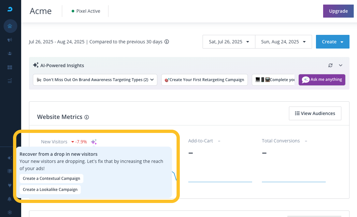The width and height of the screenshot is (357, 217).
Task: Click the info icon after the date comparison text
Action: point(167,42)
